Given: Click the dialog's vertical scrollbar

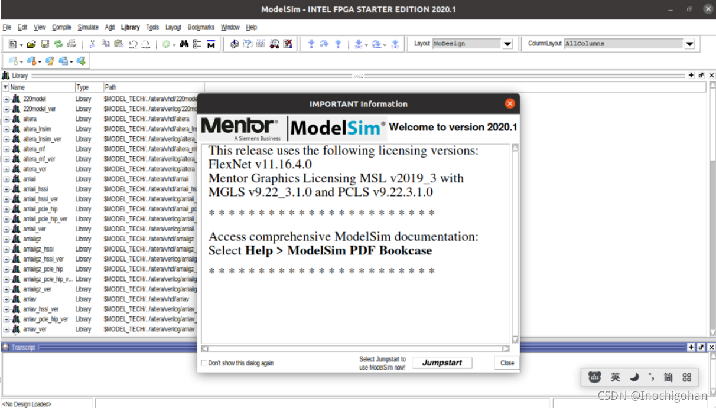Looking at the screenshot, I should click(x=515, y=244).
